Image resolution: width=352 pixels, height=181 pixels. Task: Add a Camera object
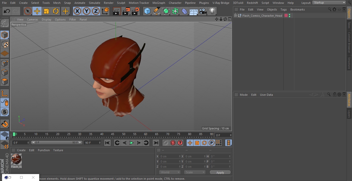(x=203, y=11)
